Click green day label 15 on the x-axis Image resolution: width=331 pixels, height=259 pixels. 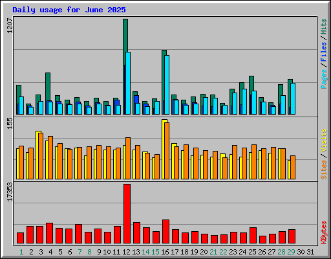tap(155, 252)
